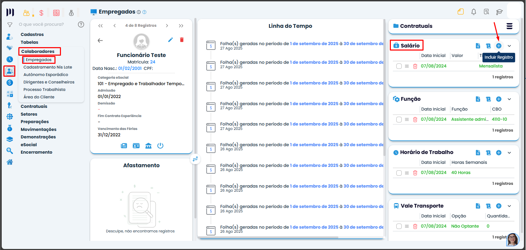Click the Incluir Registro plus icon for Salário
Screen dimensions: 526x250
click(499, 46)
